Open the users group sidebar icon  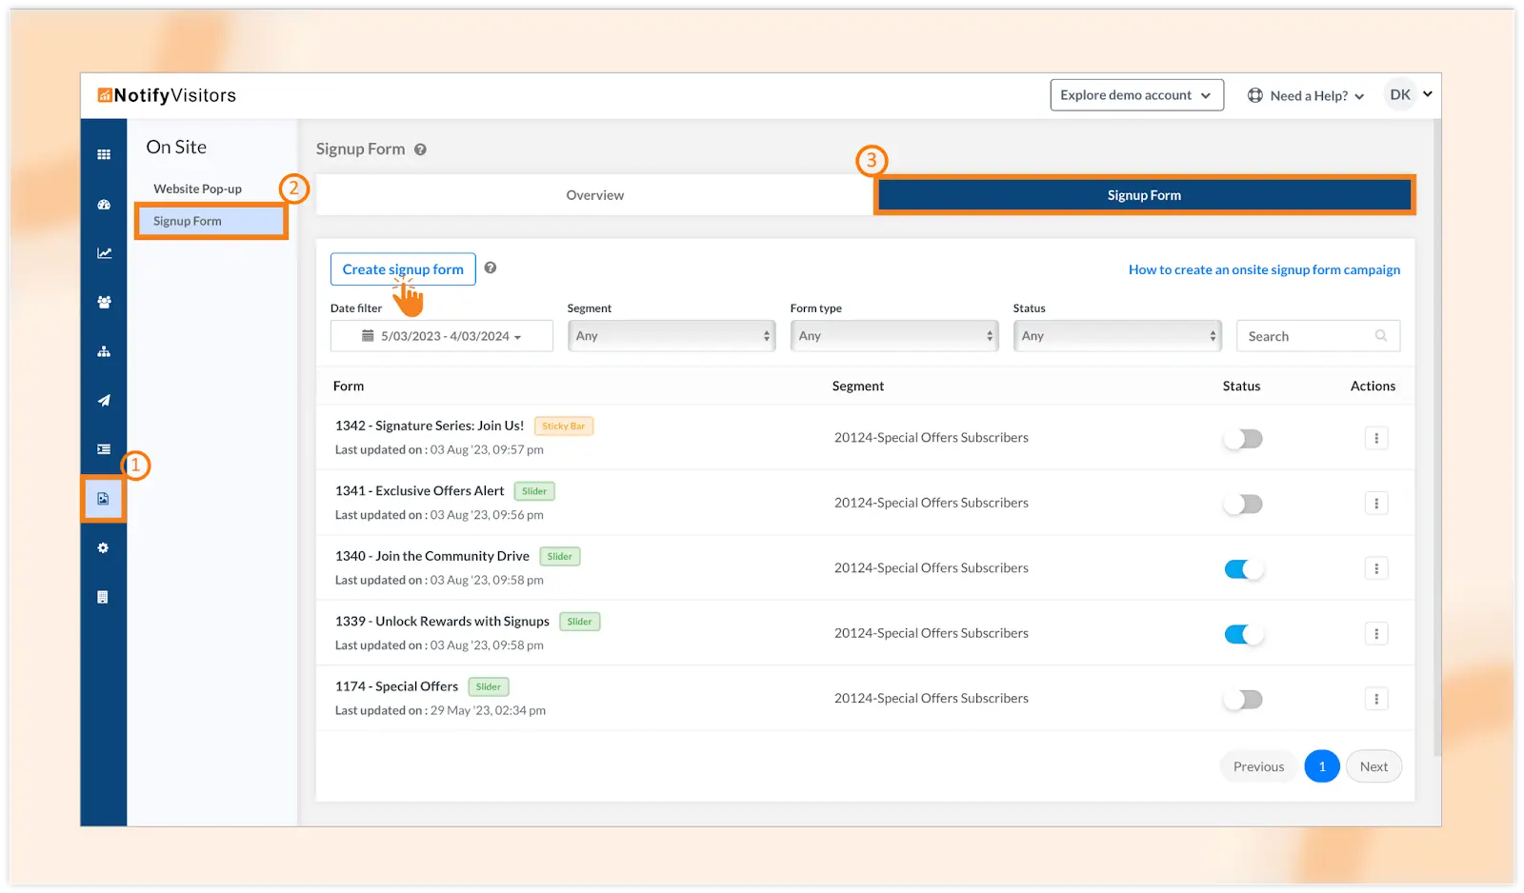click(x=104, y=302)
